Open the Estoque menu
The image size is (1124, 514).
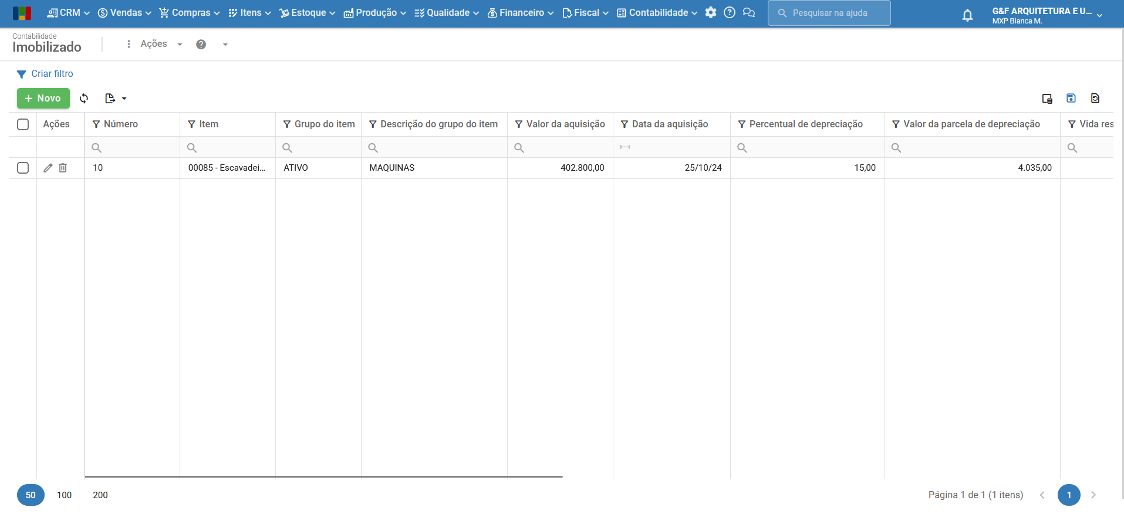pyautogui.click(x=307, y=12)
